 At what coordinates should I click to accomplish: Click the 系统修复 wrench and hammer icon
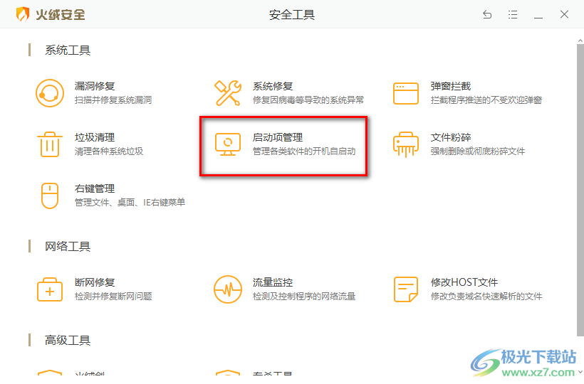(x=228, y=93)
